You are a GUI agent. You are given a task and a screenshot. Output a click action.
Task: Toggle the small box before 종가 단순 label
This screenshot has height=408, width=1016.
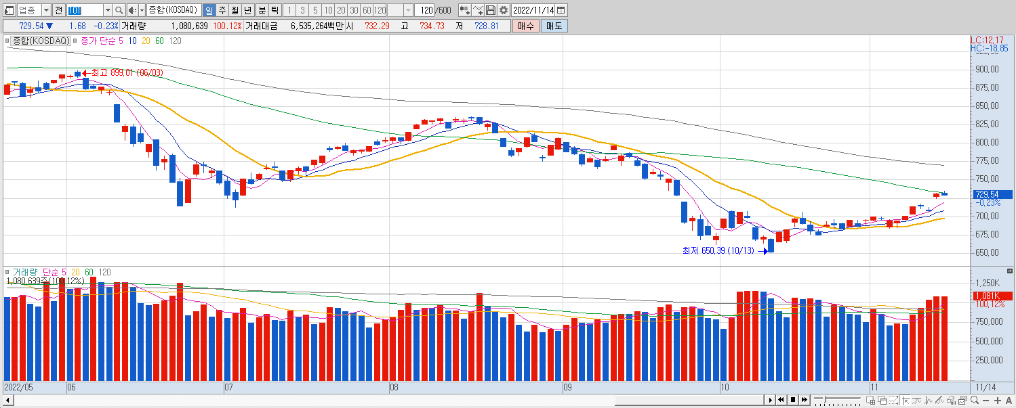tap(75, 41)
